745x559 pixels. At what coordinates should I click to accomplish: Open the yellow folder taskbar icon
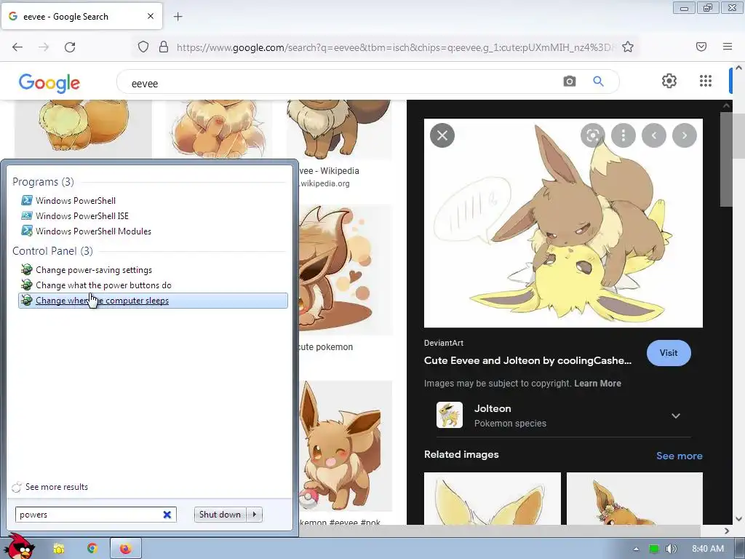(59, 549)
